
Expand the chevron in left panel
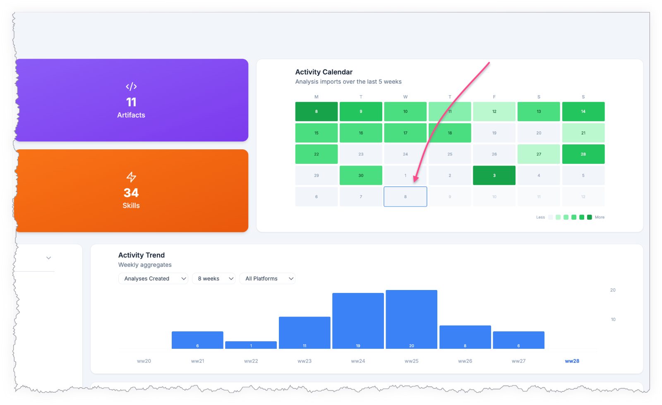(x=48, y=258)
